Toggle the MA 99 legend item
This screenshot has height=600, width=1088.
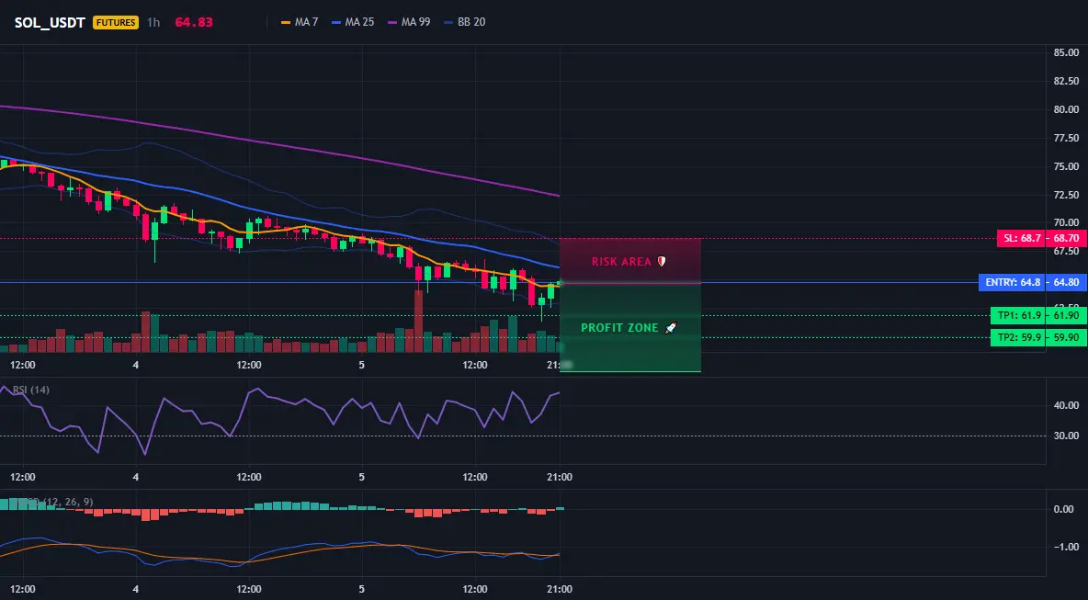tap(409, 22)
